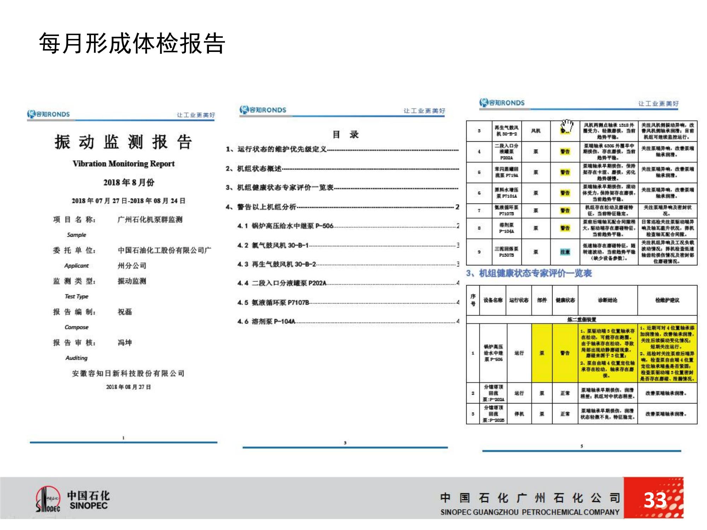Click the blue 注意 status cell for P1307B
This screenshot has width=707, height=530.
pos(565,252)
